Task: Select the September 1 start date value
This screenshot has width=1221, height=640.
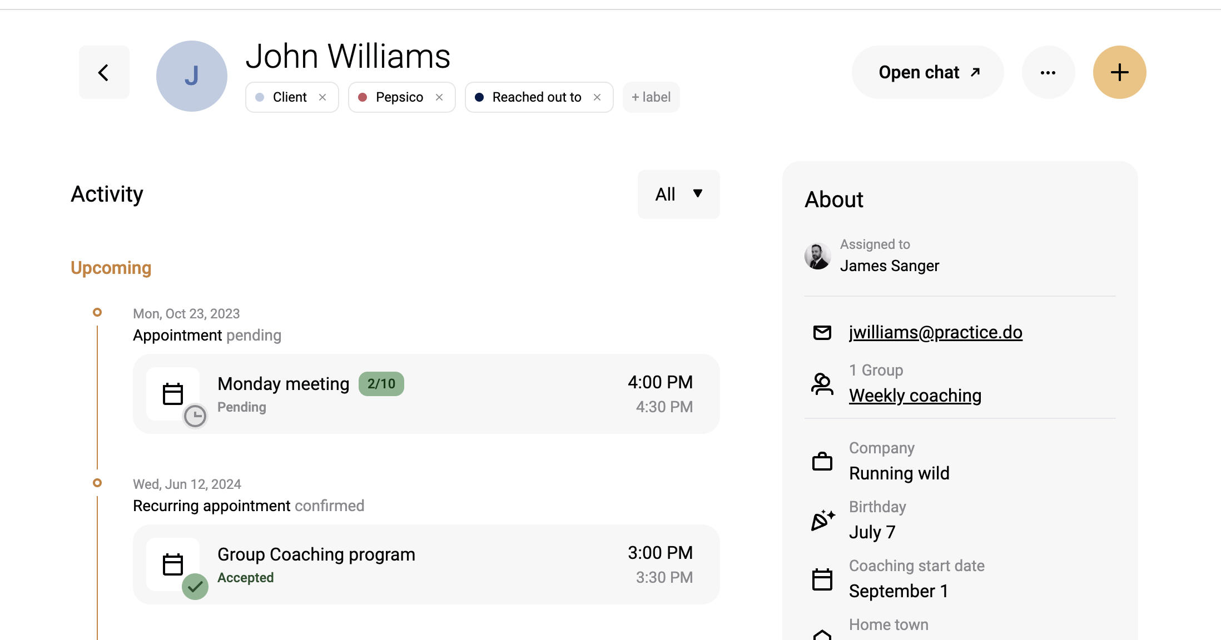Action: tap(899, 591)
